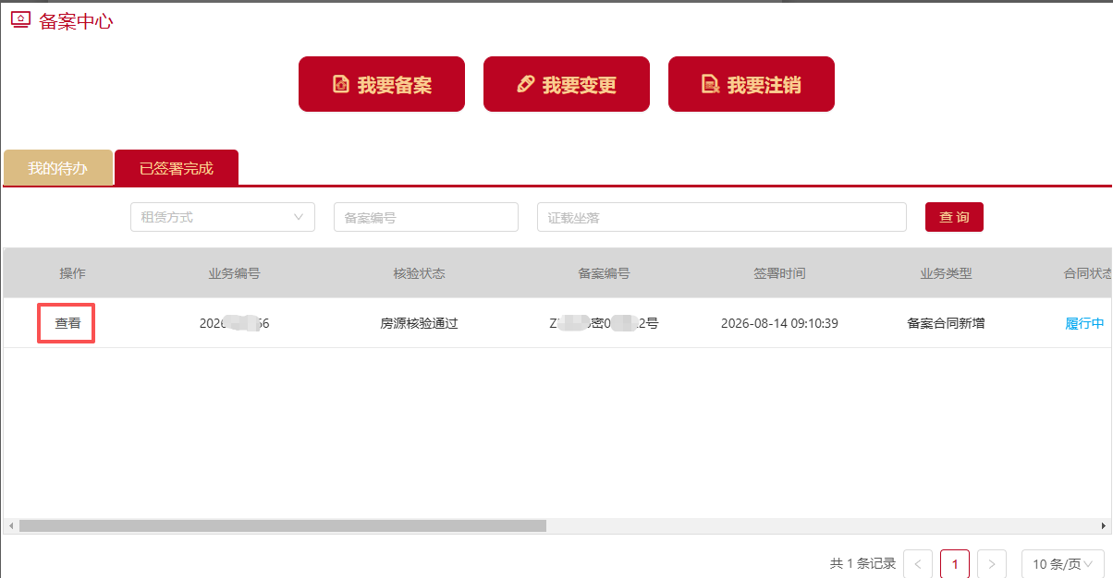1113x578 pixels.
Task: Click the next page arrow in pagination
Action: [992, 563]
